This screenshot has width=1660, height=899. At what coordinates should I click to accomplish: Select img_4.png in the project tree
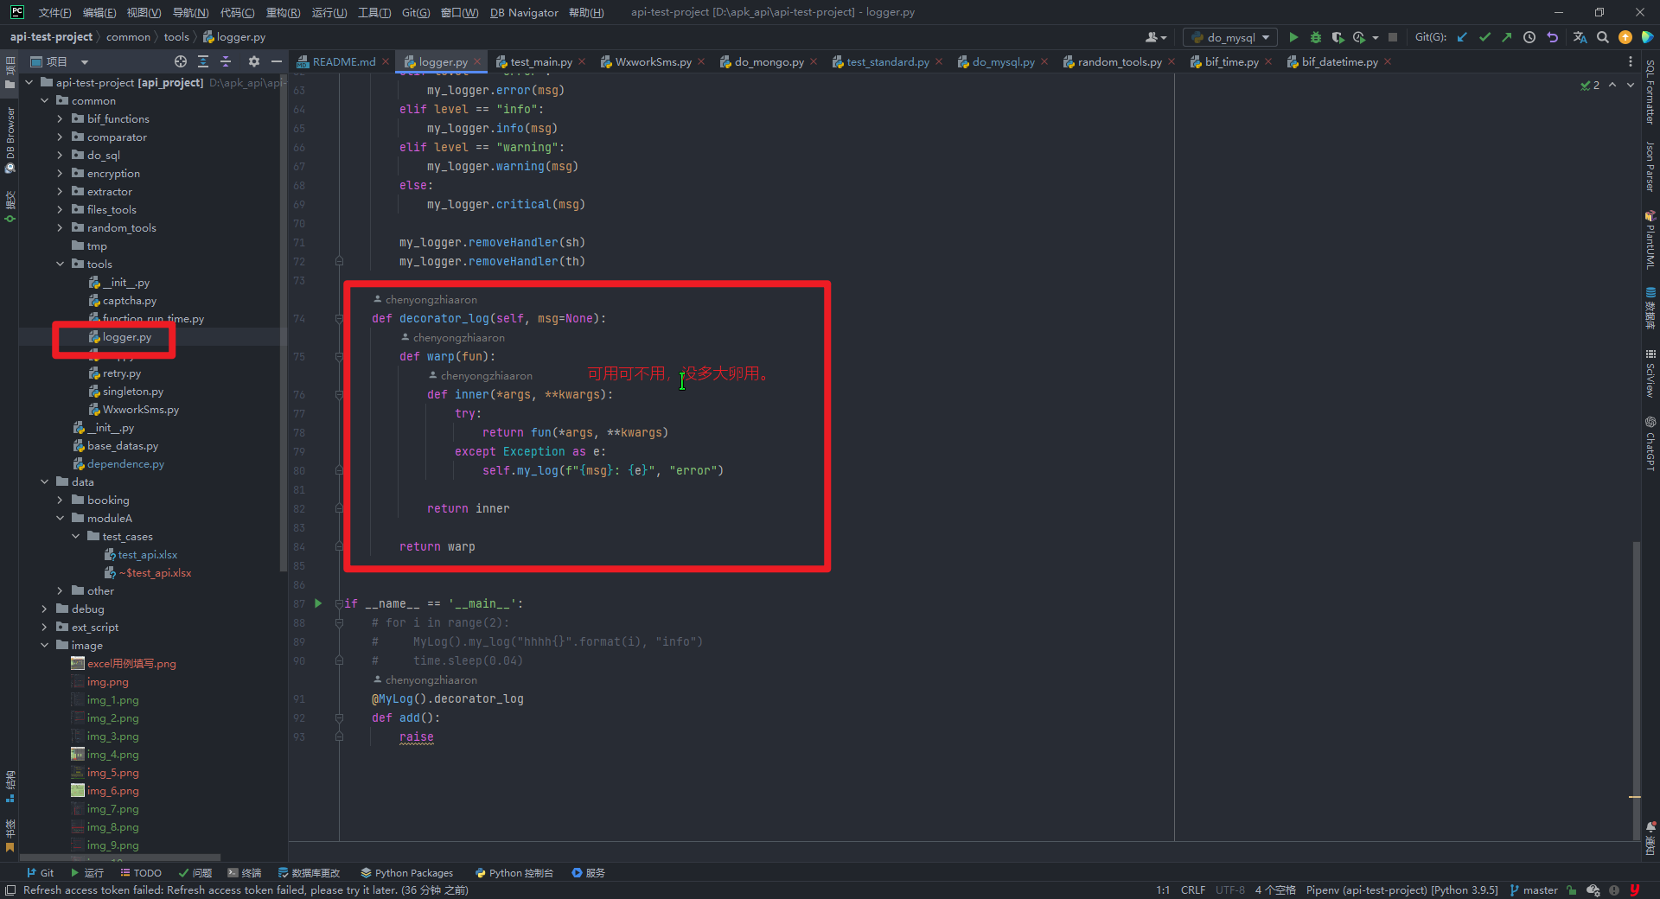[112, 754]
